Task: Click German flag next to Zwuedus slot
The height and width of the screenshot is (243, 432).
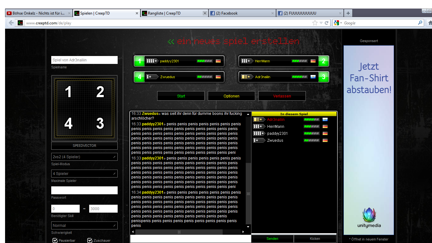Action: pyautogui.click(x=218, y=77)
